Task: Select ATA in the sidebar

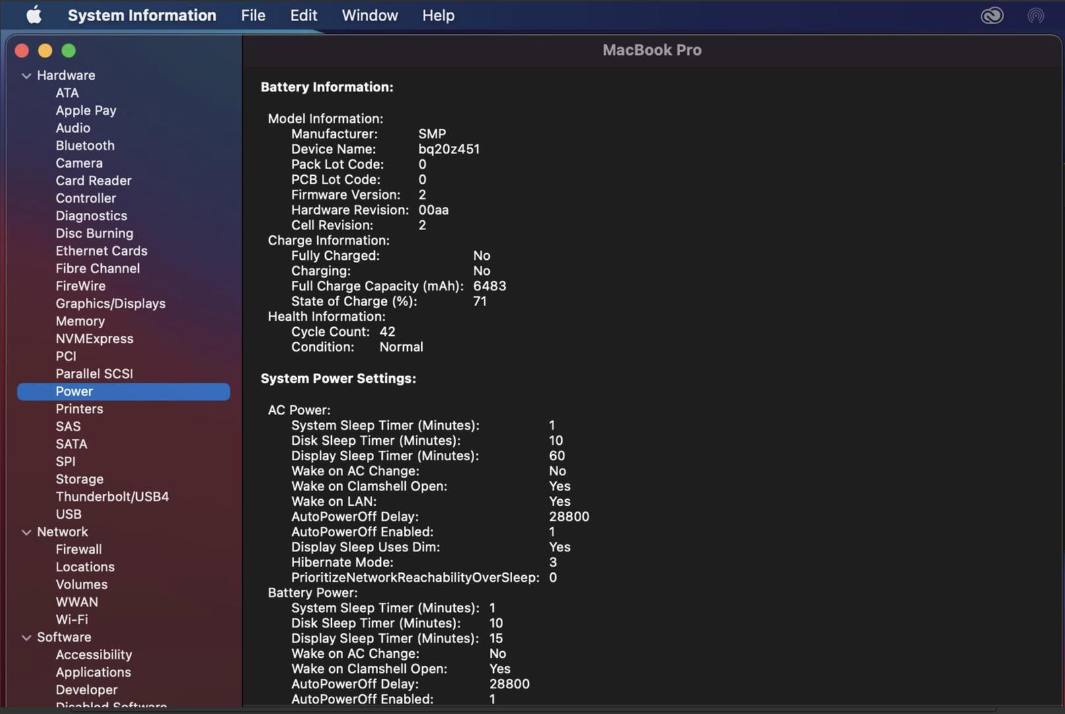Action: [67, 93]
